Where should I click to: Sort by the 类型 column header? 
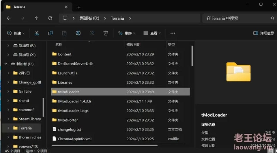click(171, 44)
